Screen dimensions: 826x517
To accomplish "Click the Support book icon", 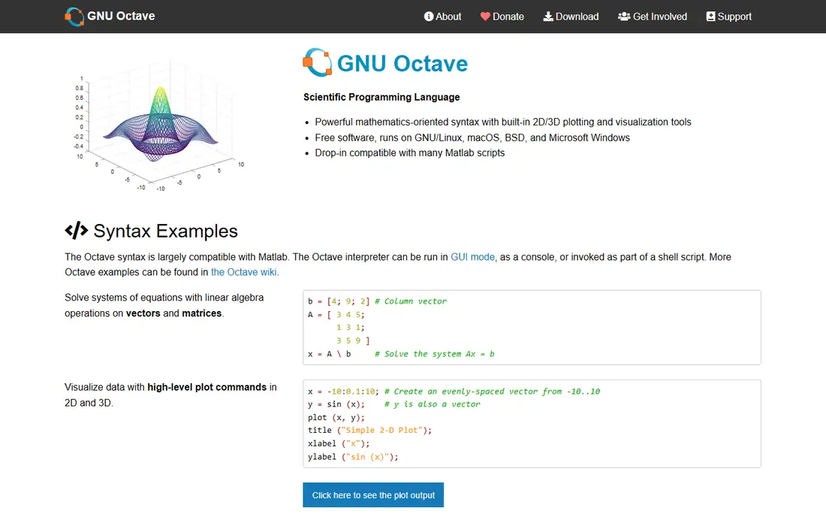I will [710, 17].
